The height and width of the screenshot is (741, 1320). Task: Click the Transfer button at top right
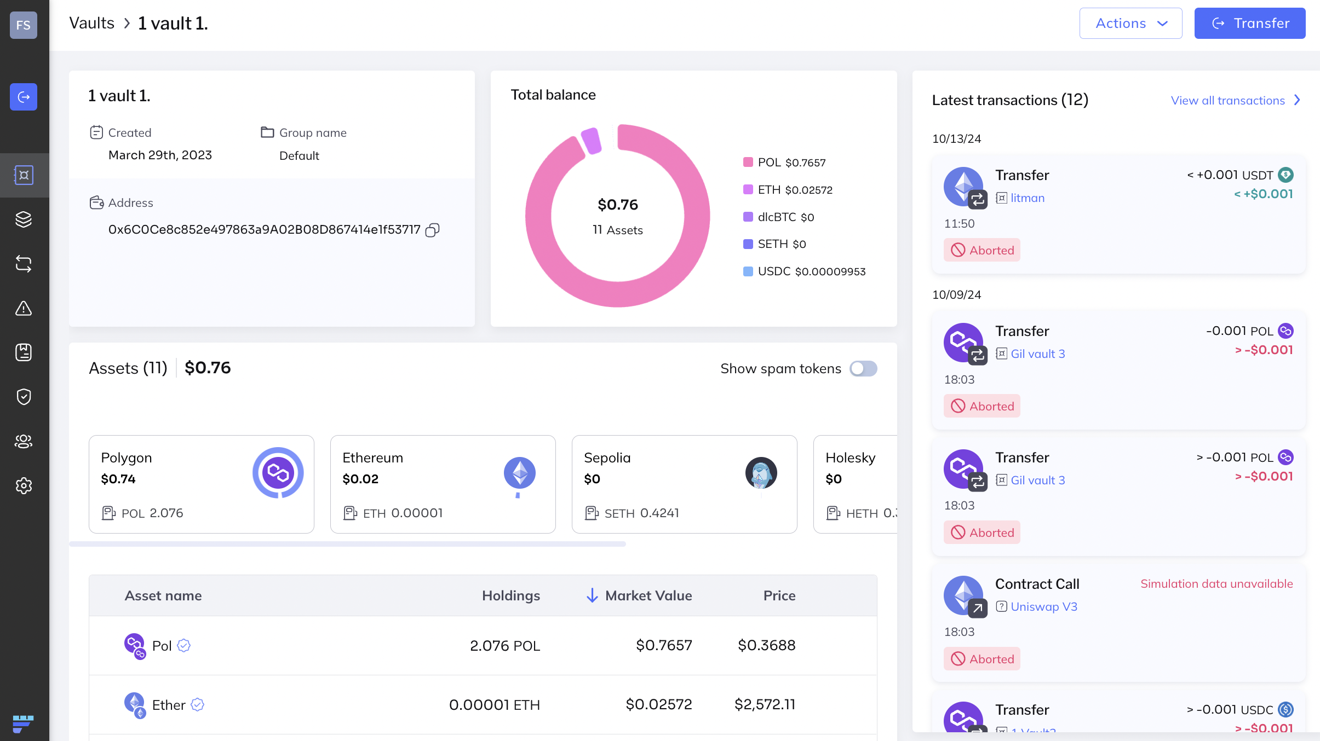[1250, 24]
